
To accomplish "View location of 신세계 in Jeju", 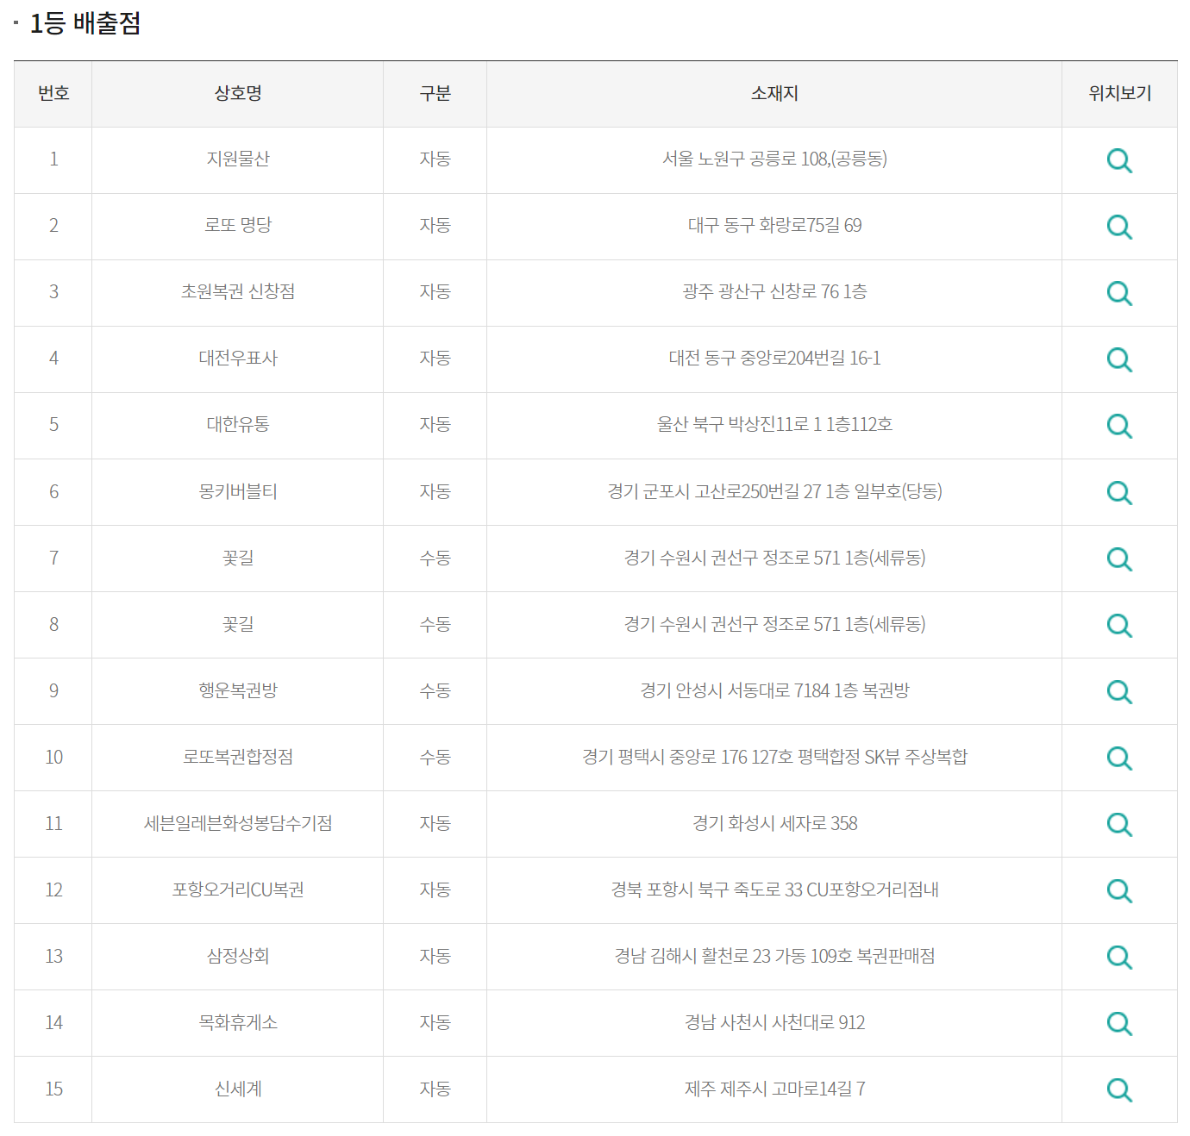I will [1118, 1089].
